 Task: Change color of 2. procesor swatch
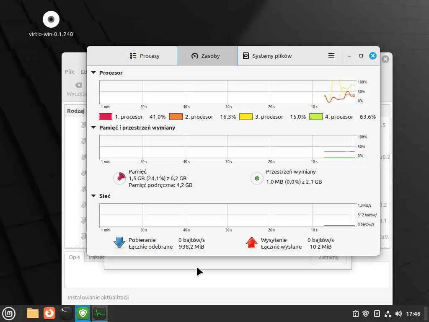[176, 117]
